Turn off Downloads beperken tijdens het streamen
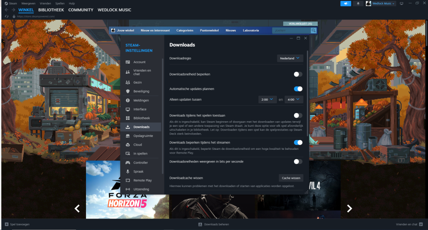This screenshot has width=428, height=230. pyautogui.click(x=298, y=143)
